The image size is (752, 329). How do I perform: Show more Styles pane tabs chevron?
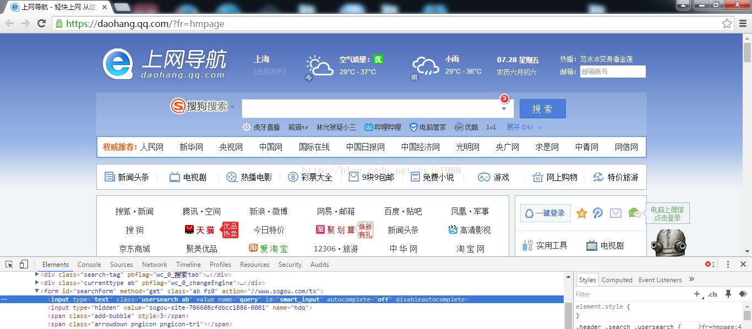coord(692,279)
